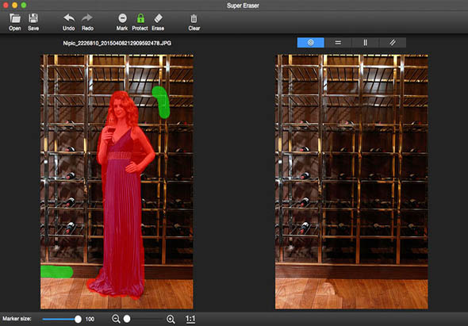Undo the last marker stroke
Screen dimensions: 468x326
tap(69, 22)
